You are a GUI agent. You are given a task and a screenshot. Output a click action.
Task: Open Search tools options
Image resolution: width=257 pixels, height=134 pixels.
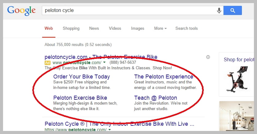coord(187,29)
